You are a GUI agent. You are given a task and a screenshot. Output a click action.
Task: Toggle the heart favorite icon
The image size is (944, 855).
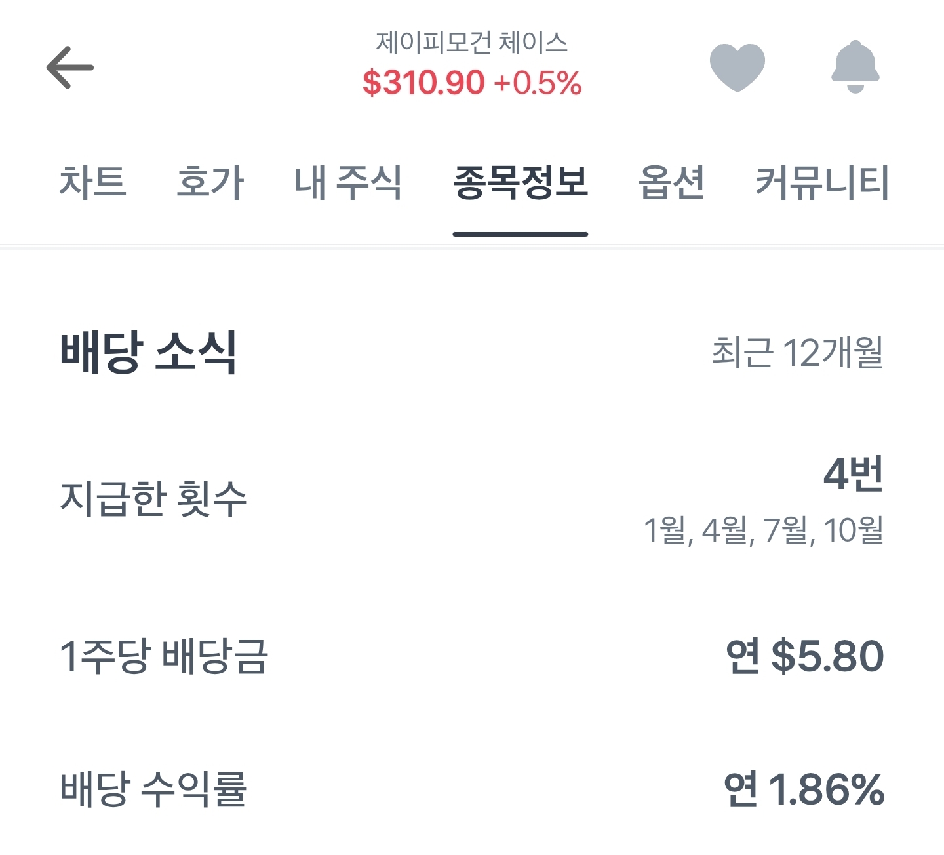click(x=737, y=67)
